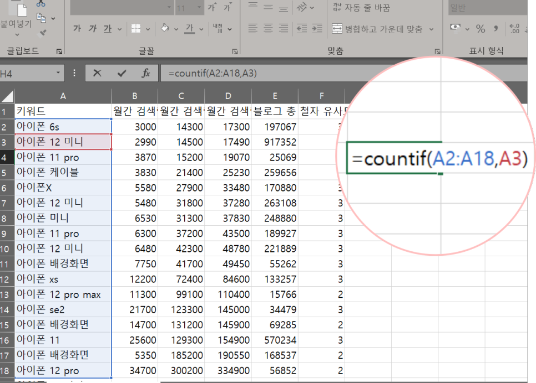This screenshot has width=536, height=383.
Task: Click the 키워드 header cell
Action: click(63, 111)
